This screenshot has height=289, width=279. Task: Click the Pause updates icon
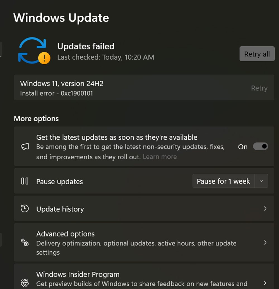tap(25, 181)
